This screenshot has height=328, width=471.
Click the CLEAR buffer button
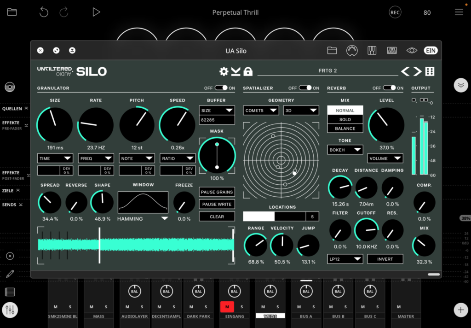[x=217, y=217]
